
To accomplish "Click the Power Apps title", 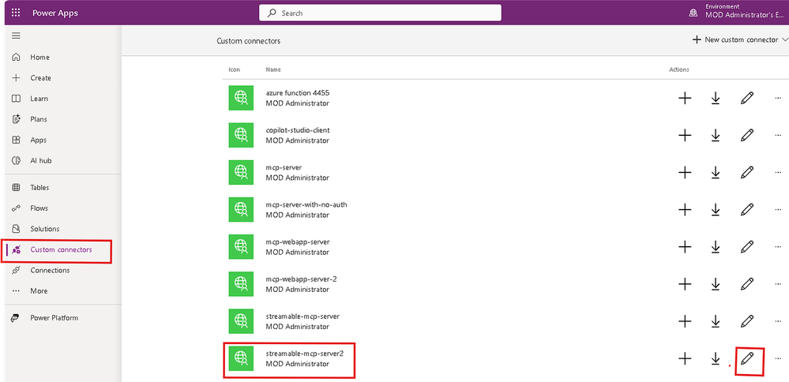I will (55, 13).
